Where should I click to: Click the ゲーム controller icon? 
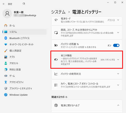click(6, 76)
